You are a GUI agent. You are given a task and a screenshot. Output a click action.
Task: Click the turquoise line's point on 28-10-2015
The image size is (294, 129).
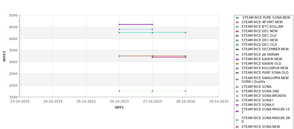[186, 33]
